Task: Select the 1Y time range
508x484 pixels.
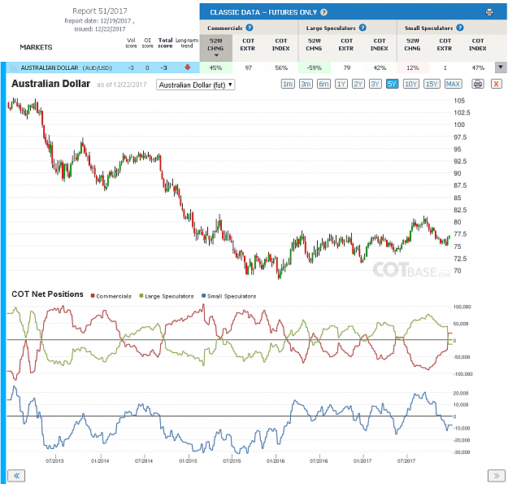Action: [x=341, y=85]
